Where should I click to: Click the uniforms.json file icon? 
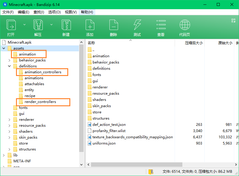coord(90,143)
